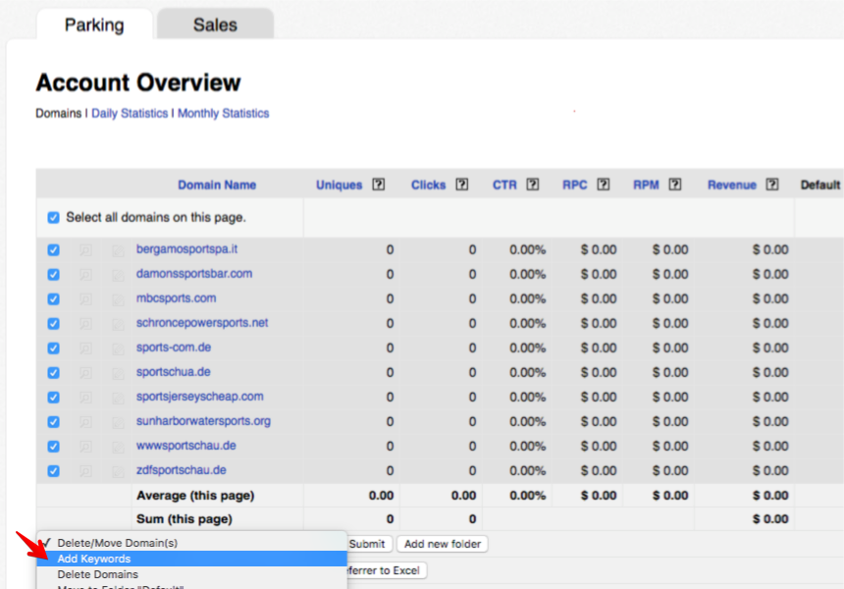This screenshot has height=589, width=844.
Task: Open the RPC column help icon
Action: (x=604, y=185)
